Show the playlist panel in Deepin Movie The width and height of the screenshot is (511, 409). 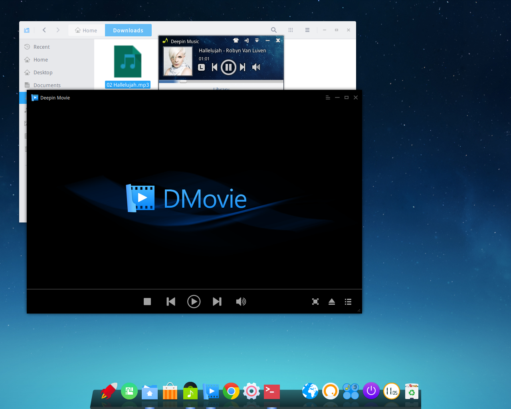pyautogui.click(x=348, y=302)
